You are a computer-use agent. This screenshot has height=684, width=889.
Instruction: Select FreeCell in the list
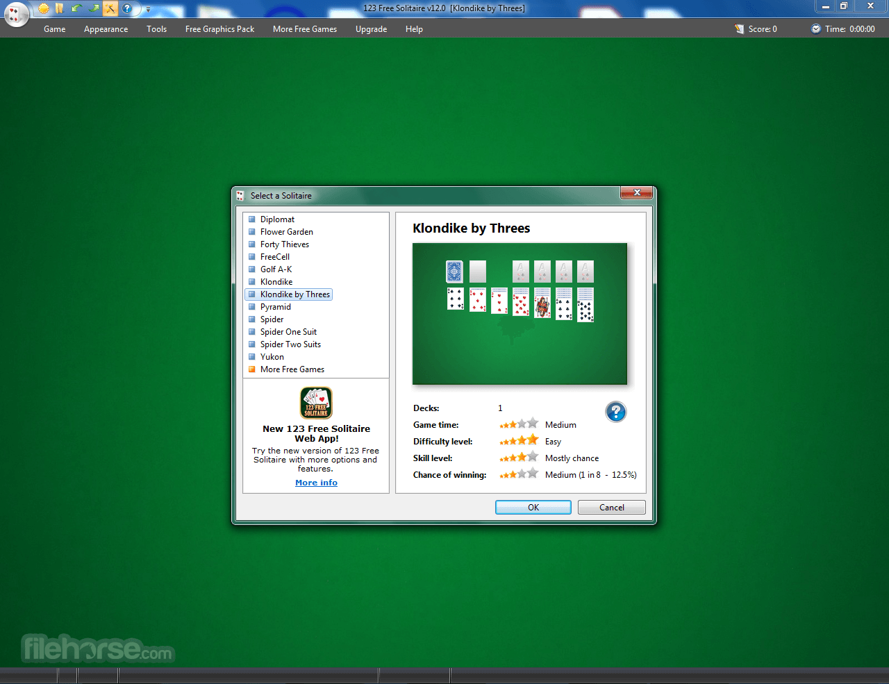pos(275,257)
